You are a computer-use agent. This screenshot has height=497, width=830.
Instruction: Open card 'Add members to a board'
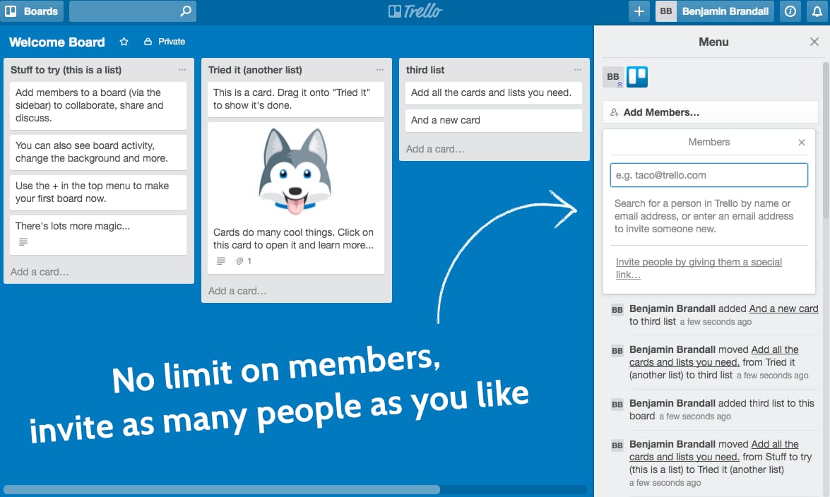coord(98,105)
